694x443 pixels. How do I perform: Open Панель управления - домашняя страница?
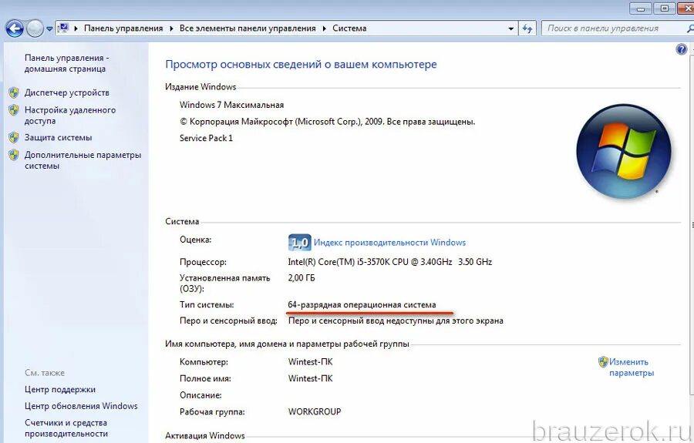66,63
